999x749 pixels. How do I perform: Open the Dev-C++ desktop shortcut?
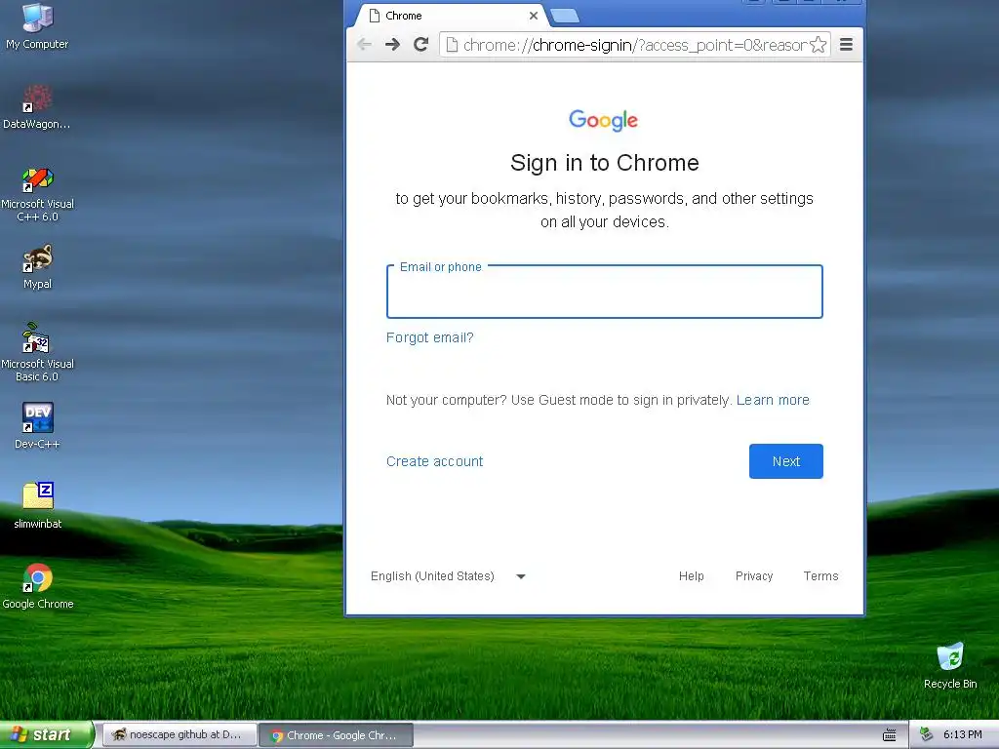pos(37,425)
